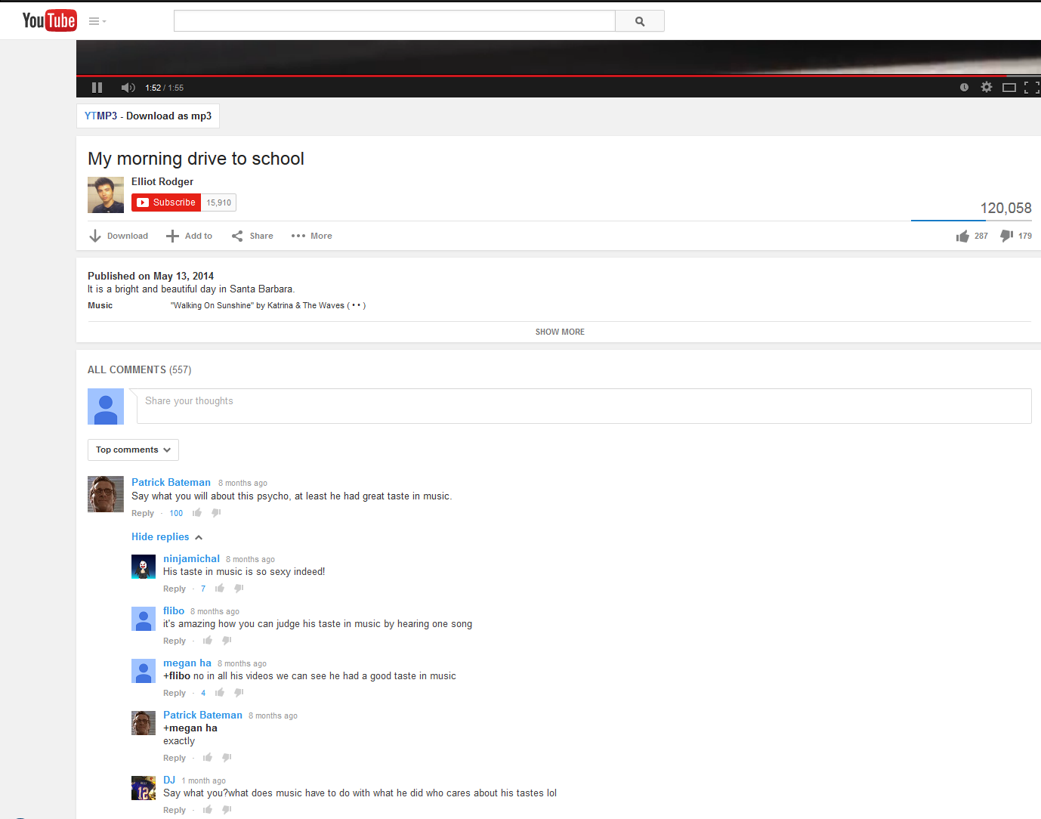1041x819 pixels.
Task: Thumbs down ninjamichal's comment
Action: pyautogui.click(x=239, y=589)
